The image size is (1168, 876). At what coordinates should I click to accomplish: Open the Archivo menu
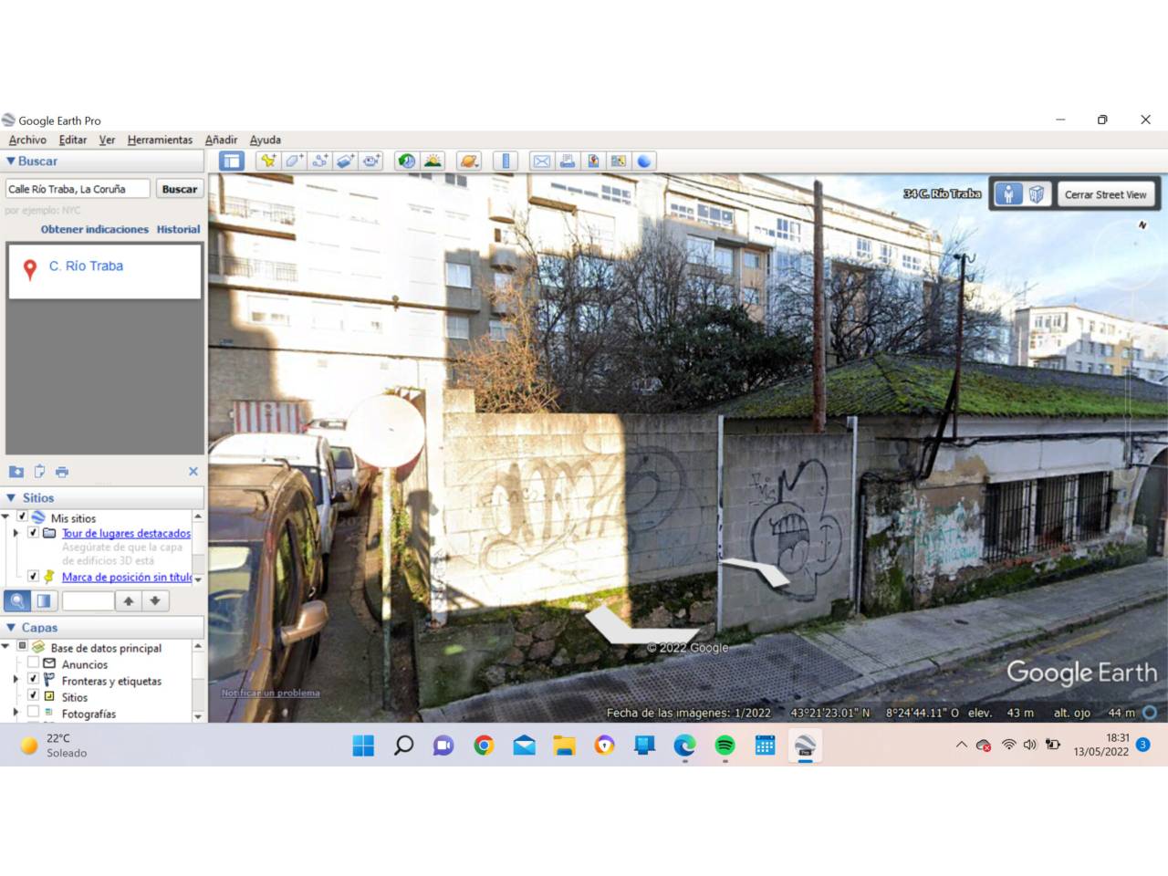click(27, 140)
